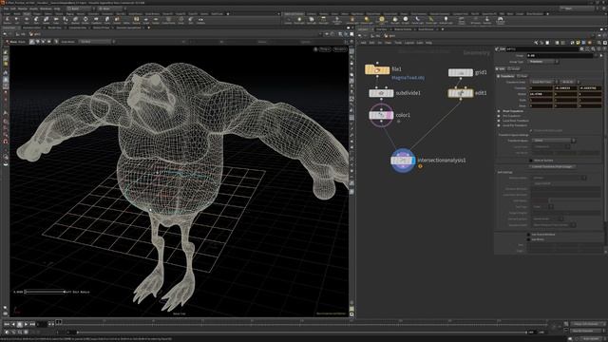The width and height of the screenshot is (608, 342).
Task: Click the No cam viewport button
Action: 340,49
